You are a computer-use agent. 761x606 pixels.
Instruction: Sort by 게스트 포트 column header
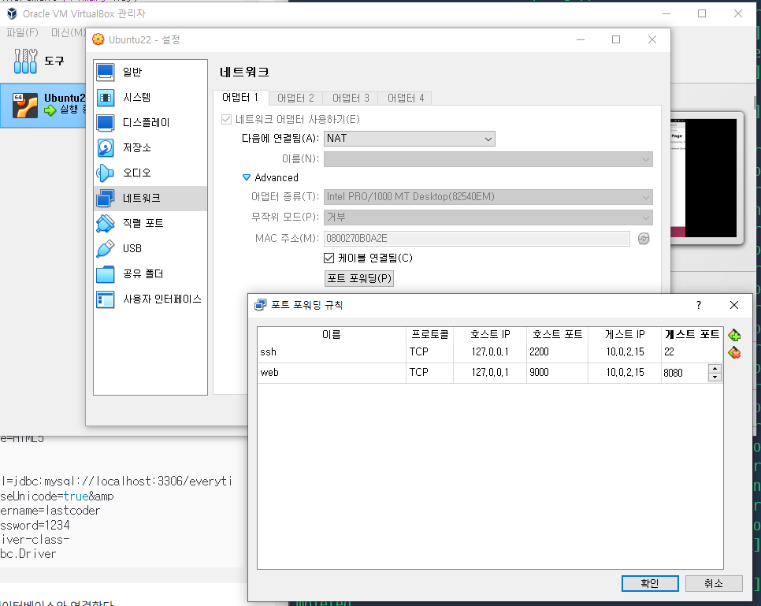(x=692, y=334)
